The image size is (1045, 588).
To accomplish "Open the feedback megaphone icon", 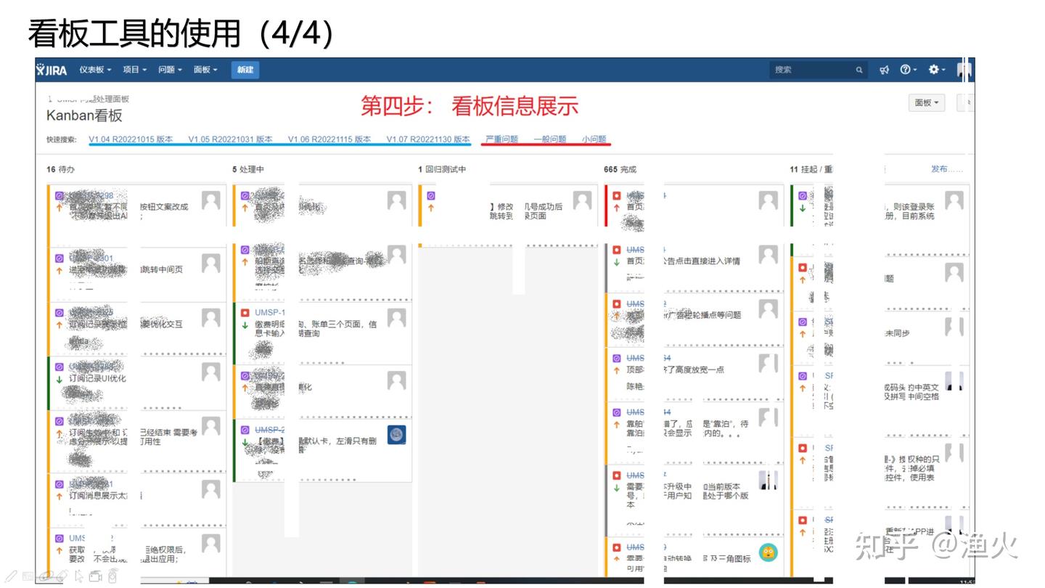I will click(885, 70).
